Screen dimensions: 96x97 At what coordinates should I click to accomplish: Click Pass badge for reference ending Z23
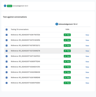point(67,56)
